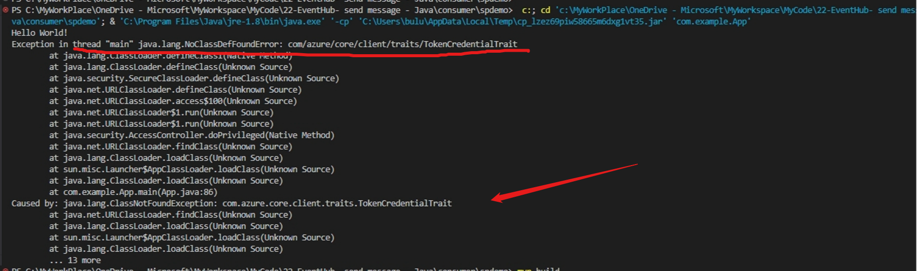Click the slash-separated com/azure/core/client/traits/TokenCredentialTrait path
Screen dimensions: 917x271
pyautogui.click(x=402, y=44)
